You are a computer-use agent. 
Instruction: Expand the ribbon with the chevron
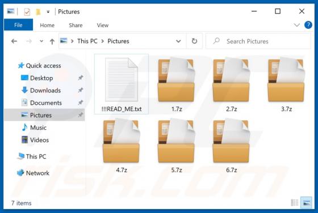coord(296,25)
